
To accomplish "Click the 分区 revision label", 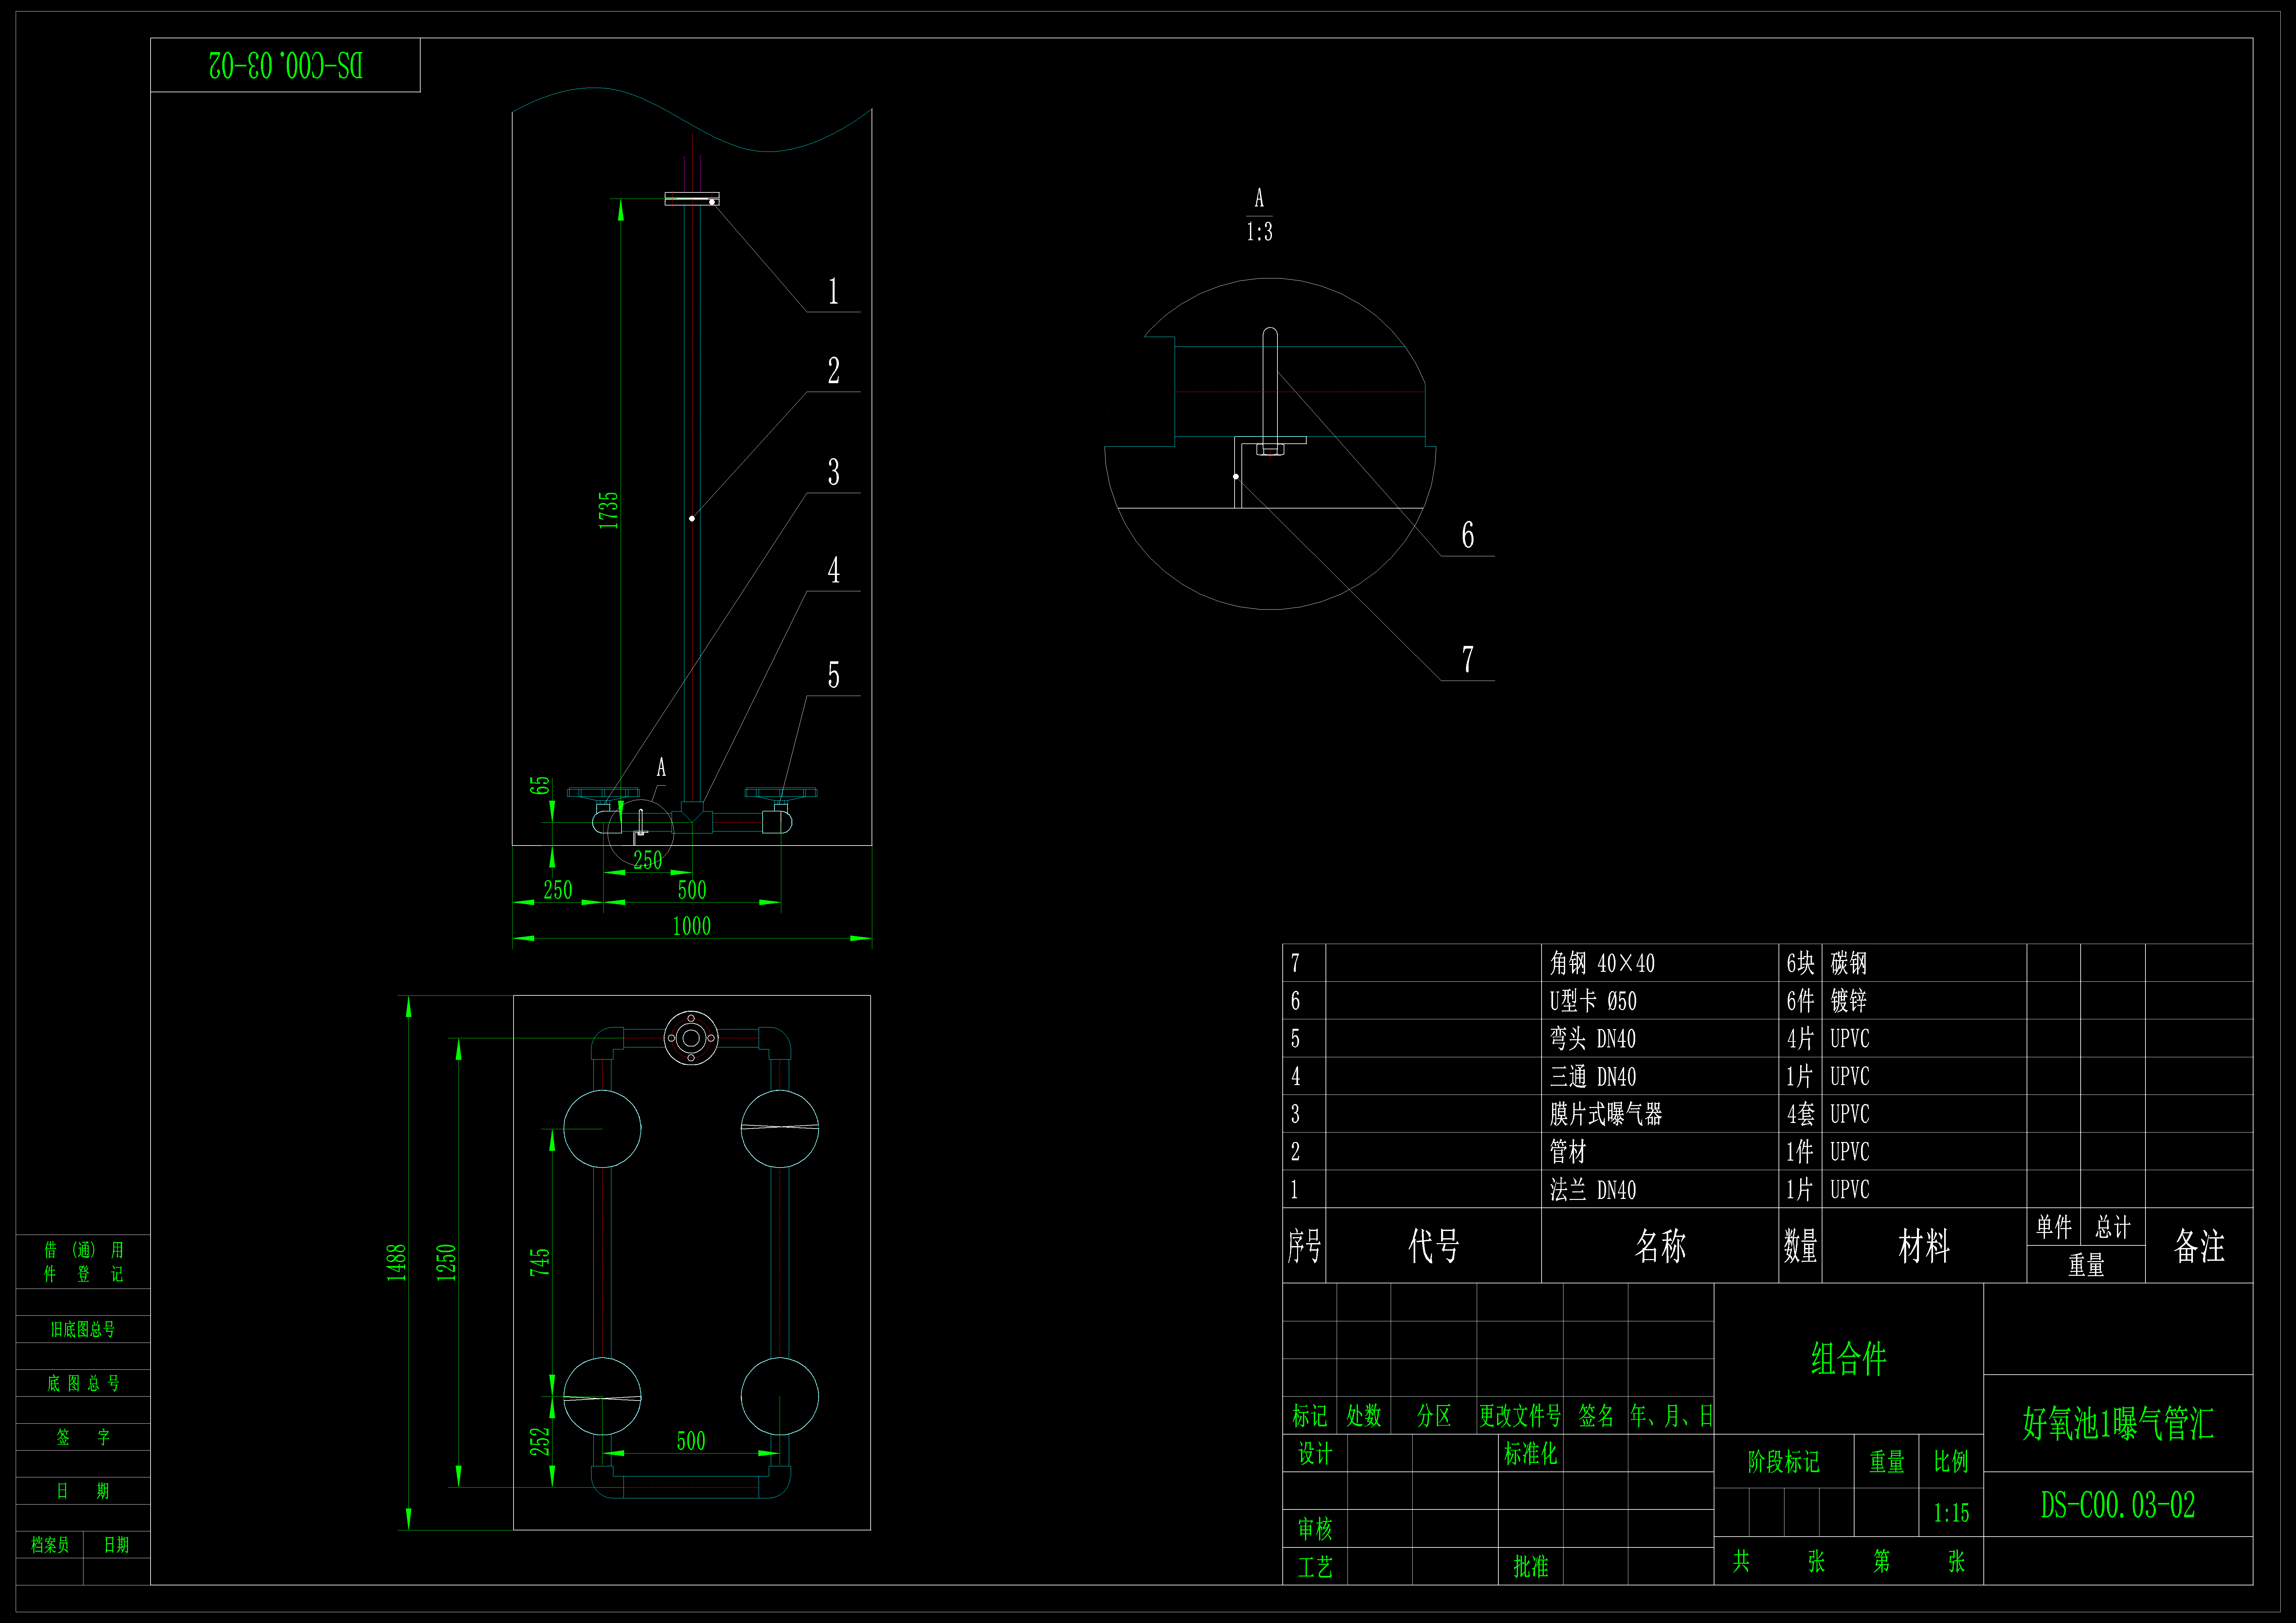I will 1434,1416.
